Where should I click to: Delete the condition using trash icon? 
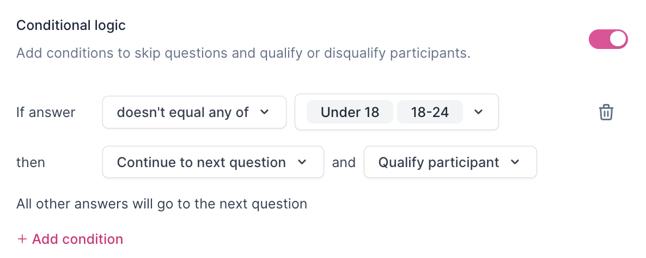pyautogui.click(x=606, y=113)
